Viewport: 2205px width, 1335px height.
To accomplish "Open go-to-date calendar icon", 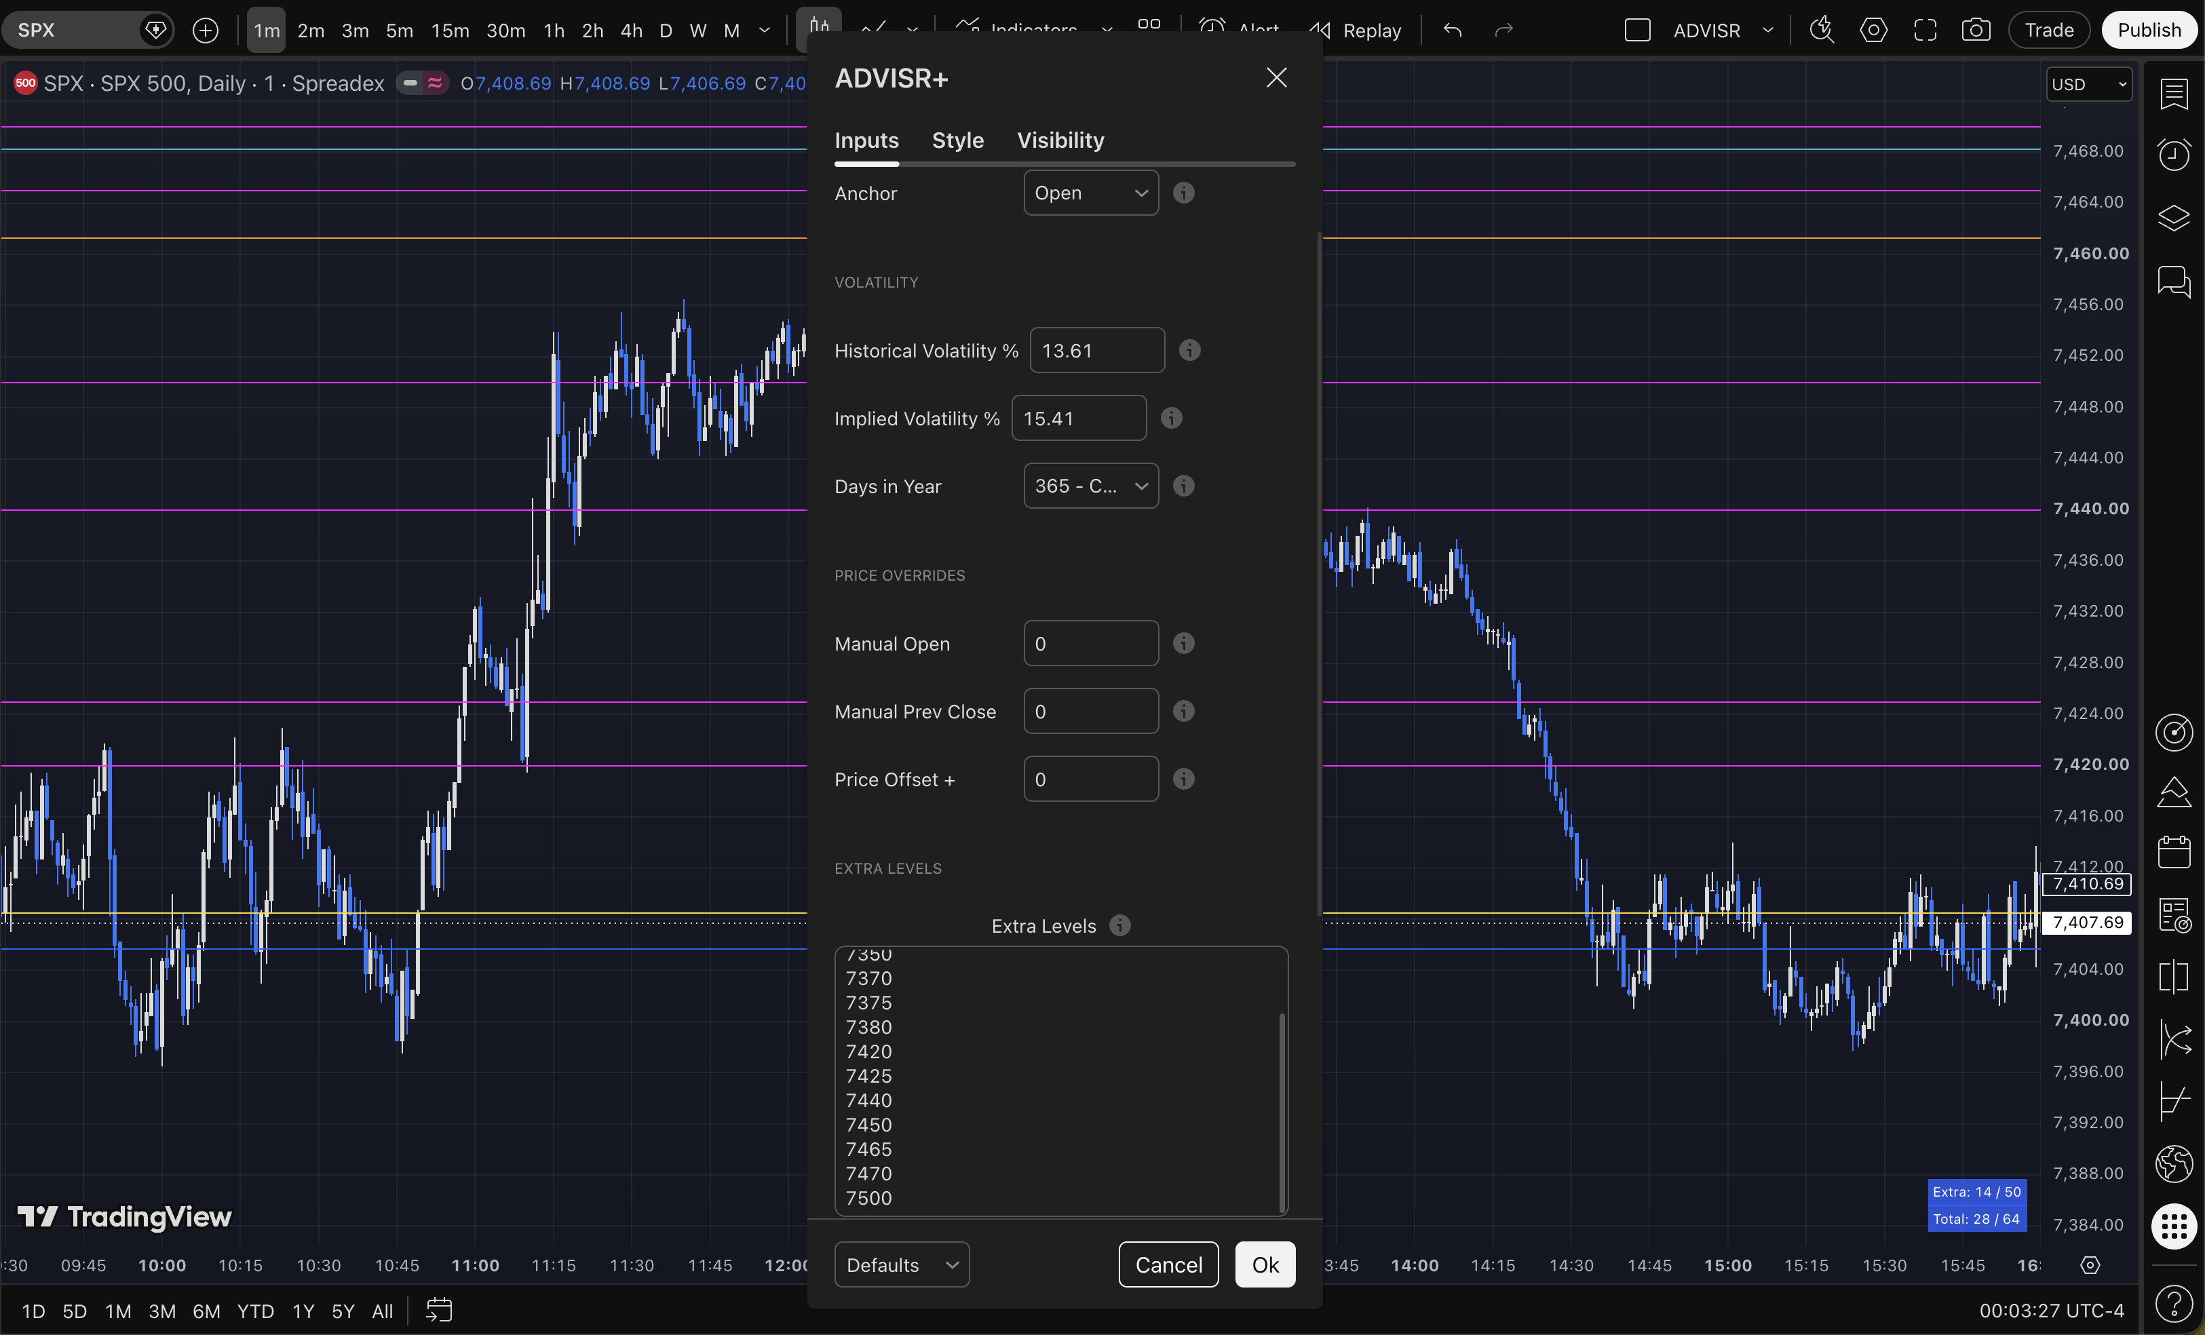I will 438,1310.
